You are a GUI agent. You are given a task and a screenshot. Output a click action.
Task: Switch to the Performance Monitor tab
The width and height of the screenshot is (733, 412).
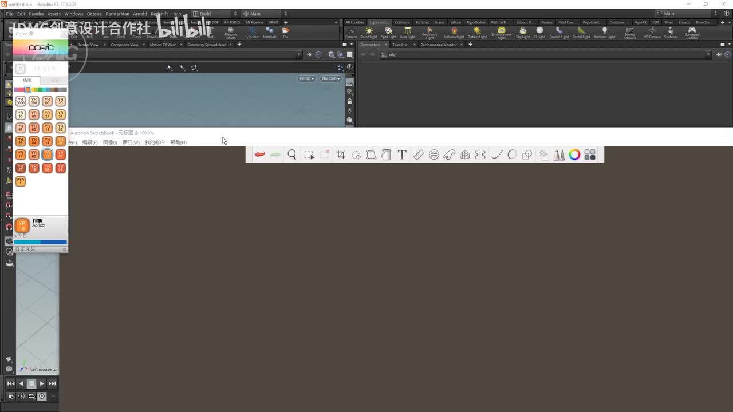point(439,45)
